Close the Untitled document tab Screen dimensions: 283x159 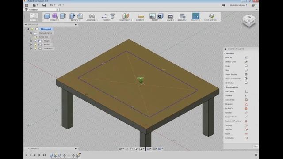[57, 10]
